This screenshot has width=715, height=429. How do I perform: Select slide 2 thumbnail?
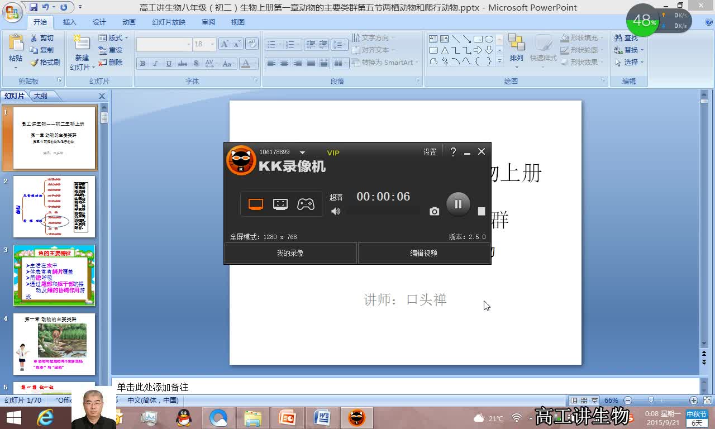[54, 207]
